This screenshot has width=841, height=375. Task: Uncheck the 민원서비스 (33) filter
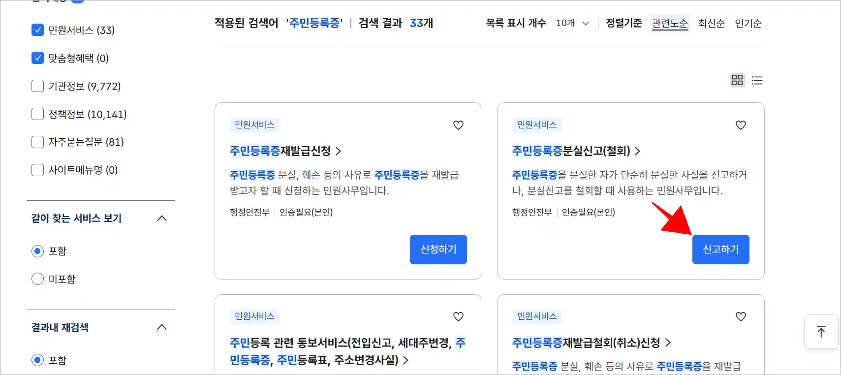(x=37, y=30)
